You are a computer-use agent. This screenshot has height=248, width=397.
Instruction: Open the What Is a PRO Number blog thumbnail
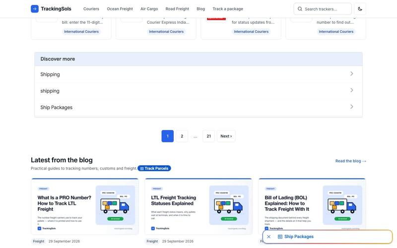85,206
